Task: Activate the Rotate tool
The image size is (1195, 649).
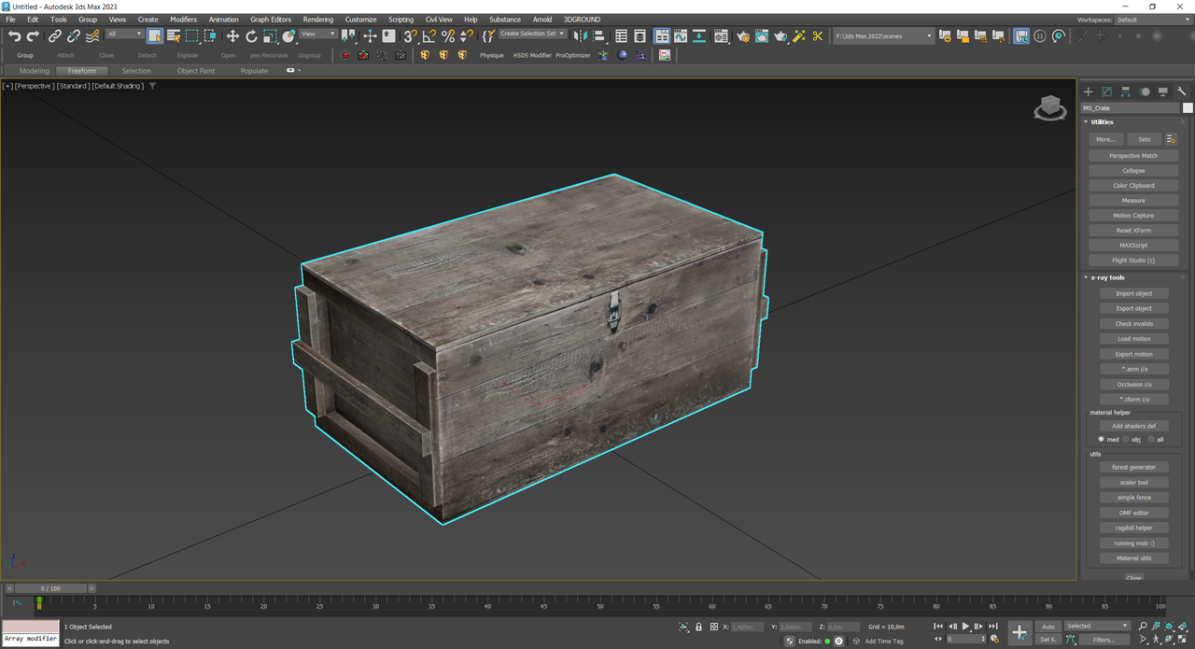Action: pyautogui.click(x=251, y=36)
